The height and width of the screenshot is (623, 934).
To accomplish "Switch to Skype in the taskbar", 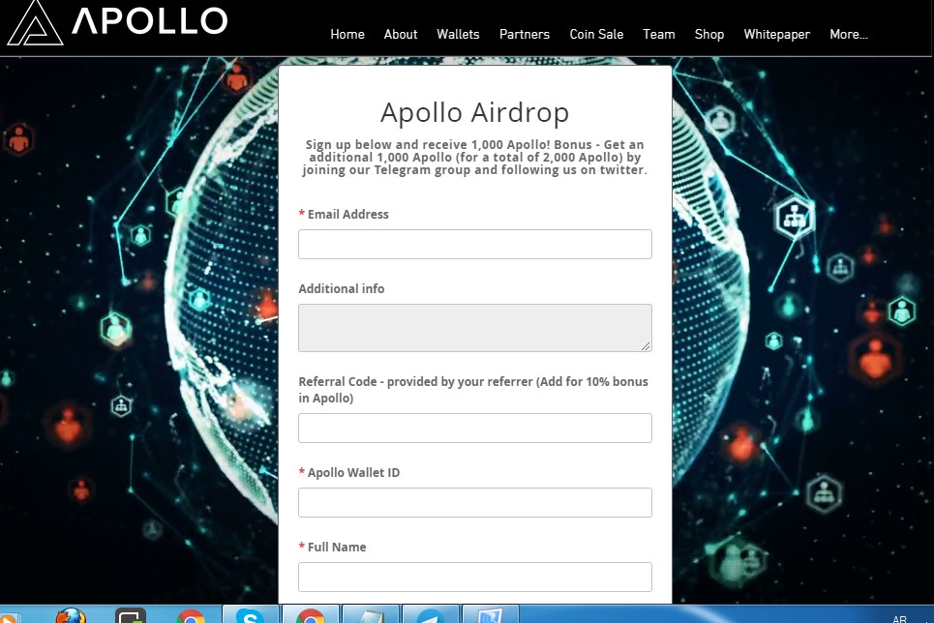I will tap(250, 615).
